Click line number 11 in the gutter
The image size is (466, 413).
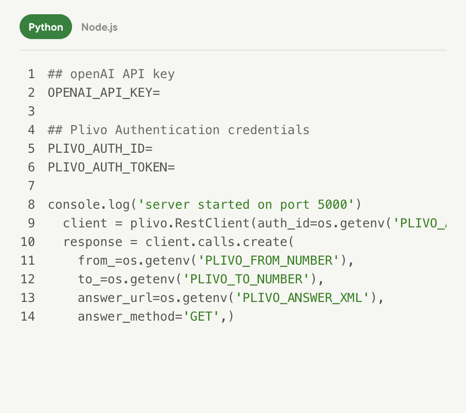pyautogui.click(x=28, y=261)
